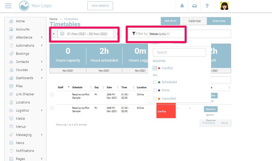The height and width of the screenshot is (161, 272).
Task: Open the user avatar profile
Action: click(x=224, y=6)
